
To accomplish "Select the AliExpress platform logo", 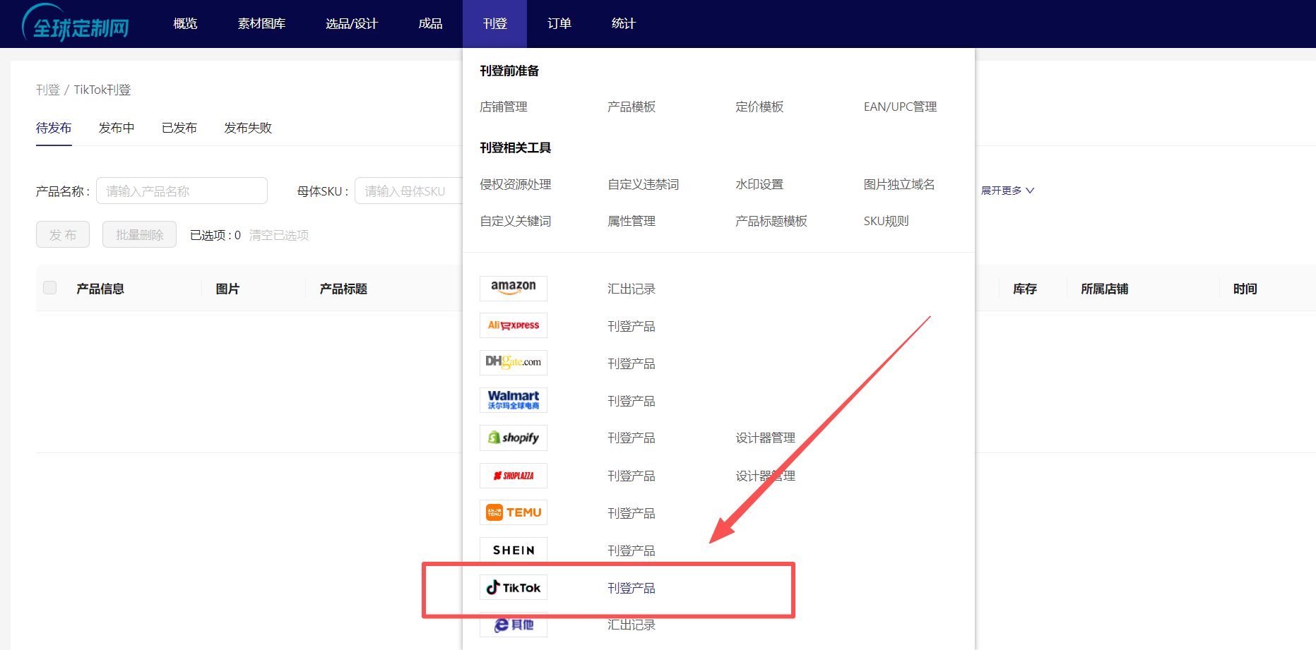I will pyautogui.click(x=513, y=325).
